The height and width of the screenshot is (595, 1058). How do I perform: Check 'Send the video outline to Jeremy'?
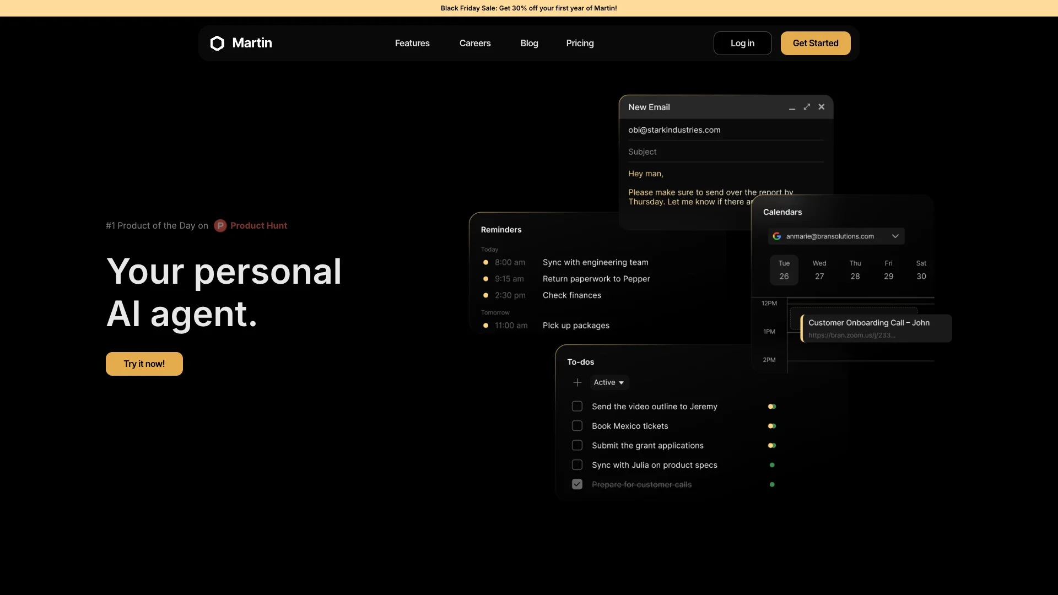(577, 407)
